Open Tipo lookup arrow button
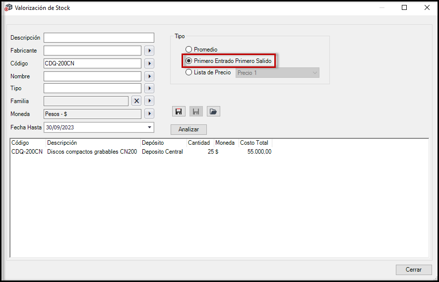This screenshot has height=282, width=439. tap(149, 88)
